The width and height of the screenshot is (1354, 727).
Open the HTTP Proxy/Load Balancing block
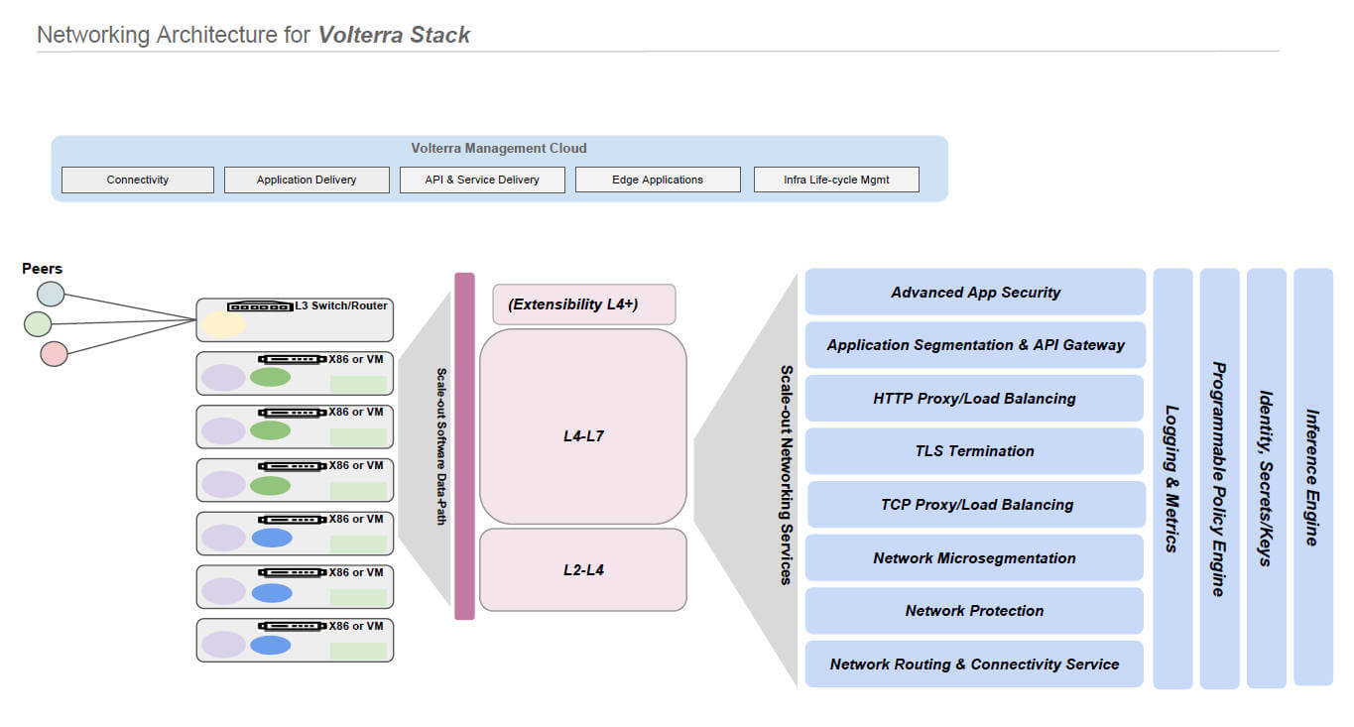point(974,398)
